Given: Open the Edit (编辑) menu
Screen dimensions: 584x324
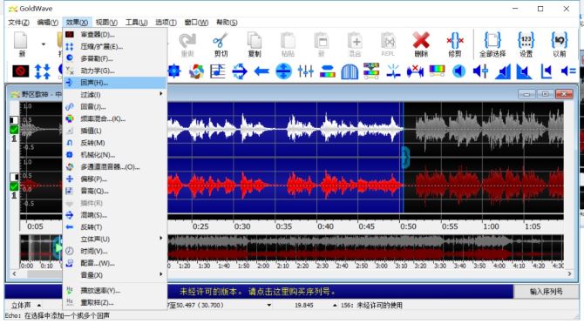Looking at the screenshot, I should (48, 23).
